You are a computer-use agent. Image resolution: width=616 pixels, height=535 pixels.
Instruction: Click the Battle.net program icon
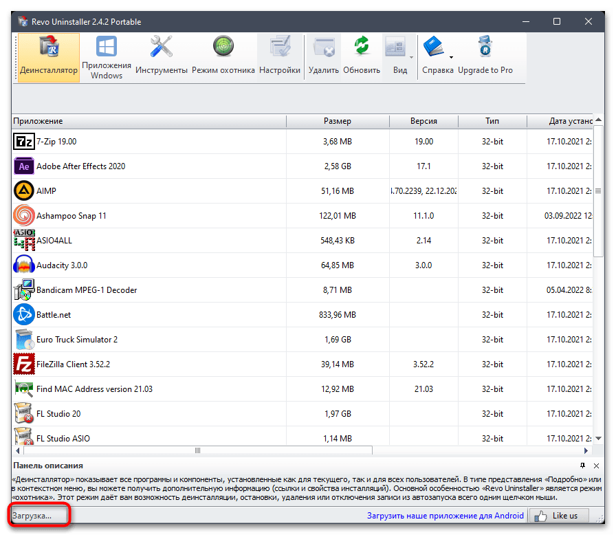tap(23, 314)
